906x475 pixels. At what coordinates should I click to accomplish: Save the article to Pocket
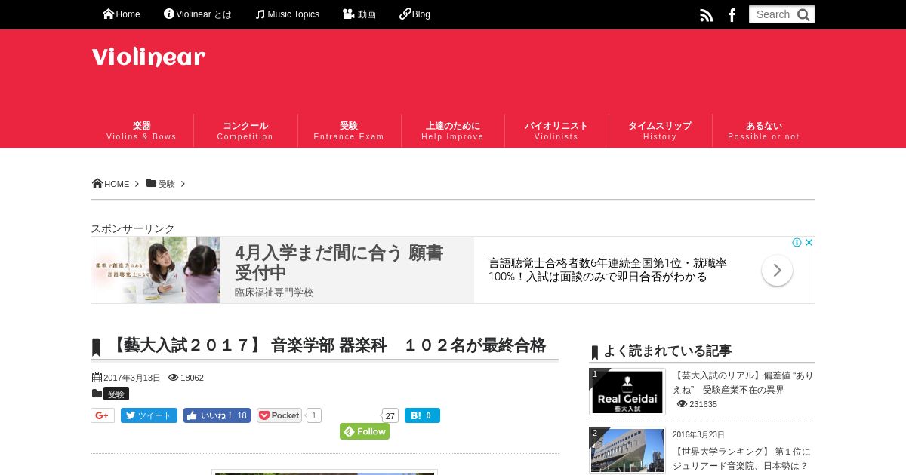click(x=279, y=415)
